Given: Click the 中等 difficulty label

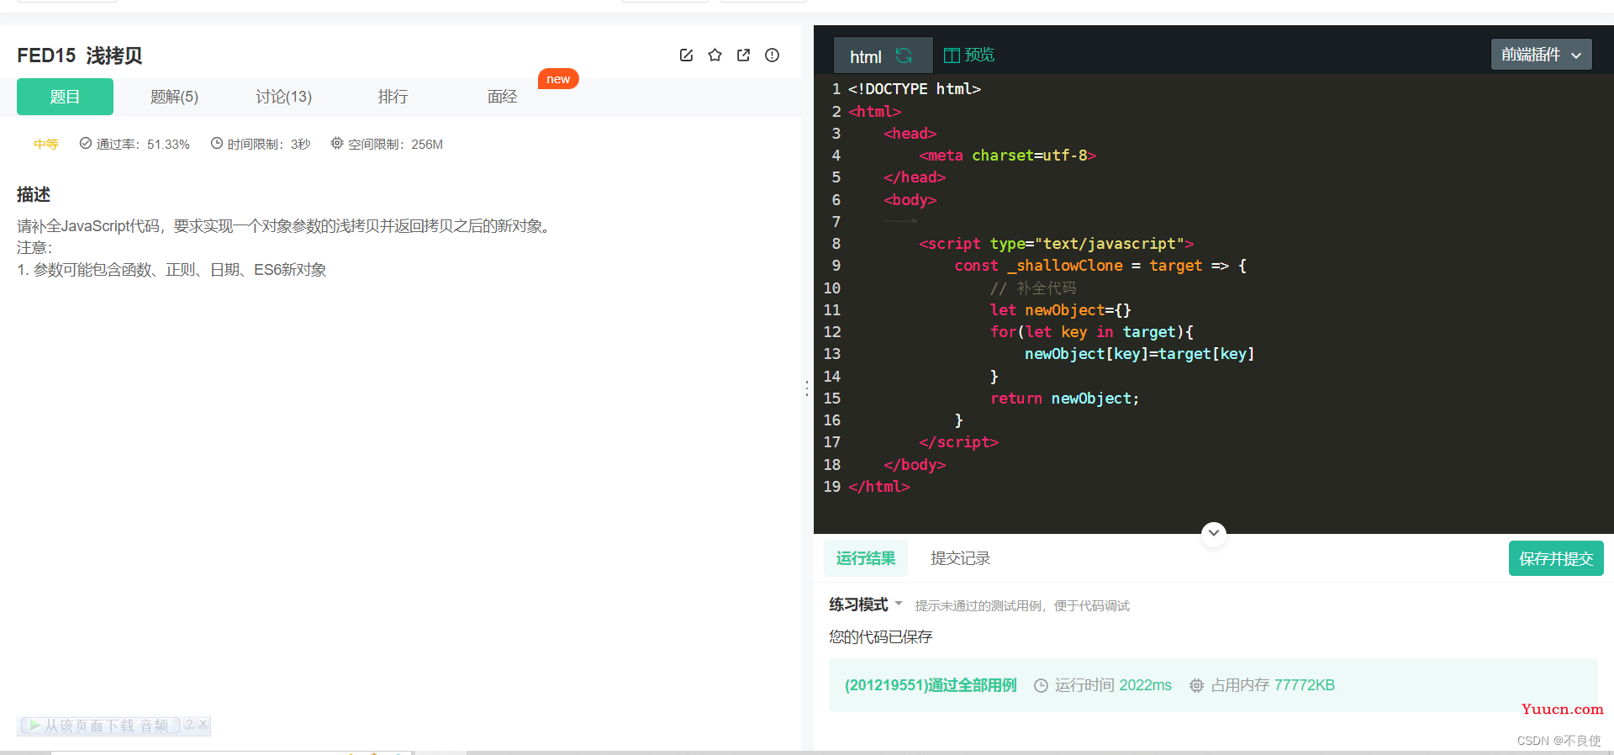Looking at the screenshot, I should [46, 144].
